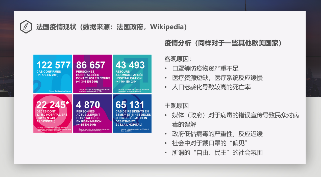Select the bullet 所谓的“自由、民主”的社会氛围
The width and height of the screenshot is (321, 177).
coord(217,153)
